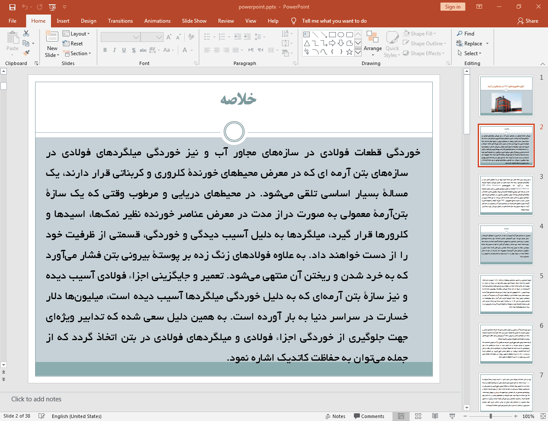The width and height of the screenshot is (548, 421).
Task: Switch to Reading View in status bar
Action: pyautogui.click(x=435, y=416)
